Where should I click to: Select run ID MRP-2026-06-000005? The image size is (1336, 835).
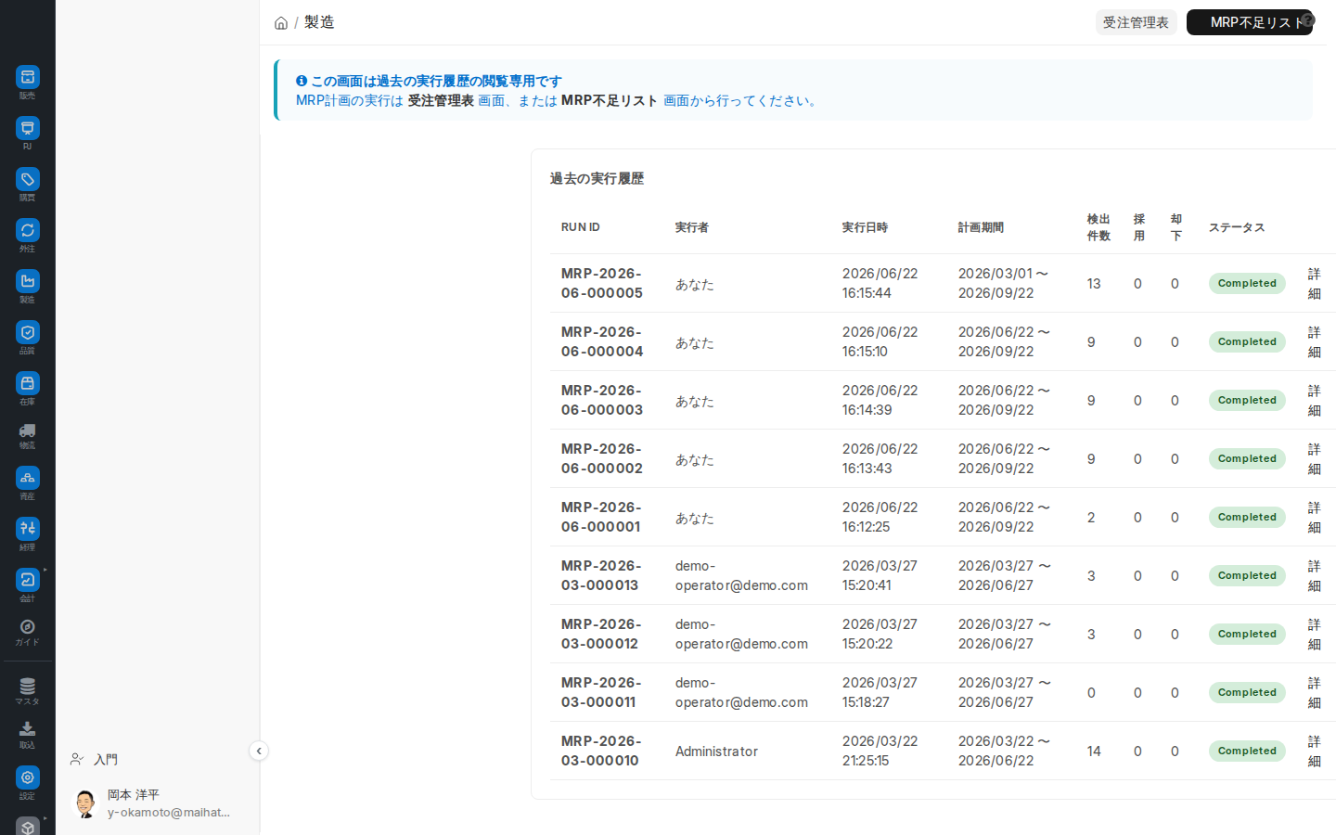pyautogui.click(x=602, y=283)
